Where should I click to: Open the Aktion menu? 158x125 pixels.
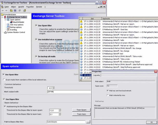(x=14, y=7)
